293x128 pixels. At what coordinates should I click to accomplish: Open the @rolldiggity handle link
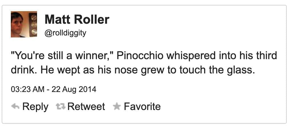[65, 33]
